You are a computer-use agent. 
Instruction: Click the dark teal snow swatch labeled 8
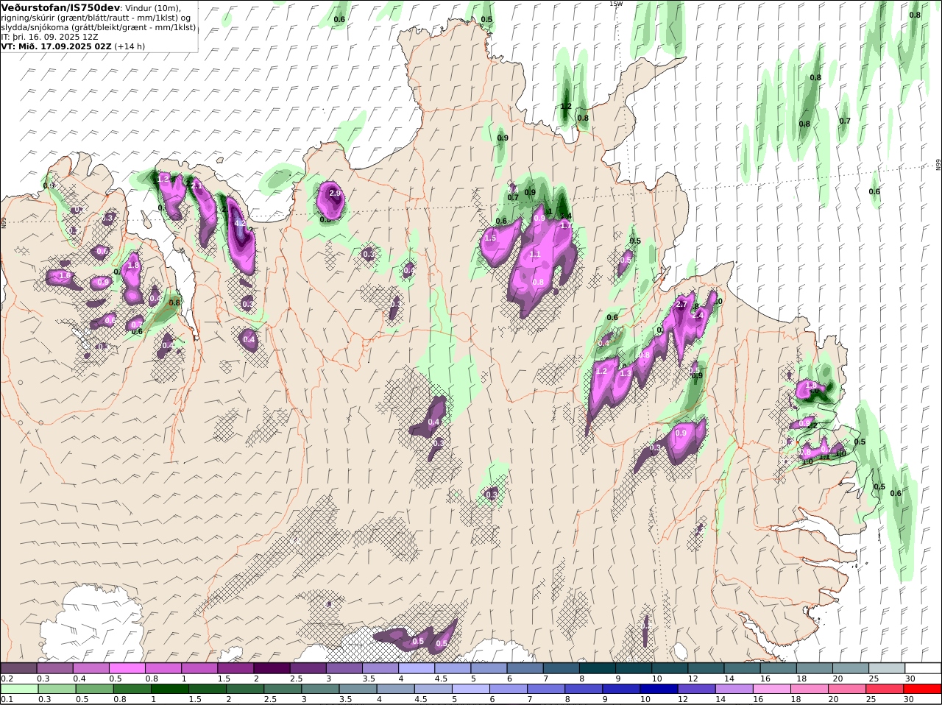click(x=597, y=667)
